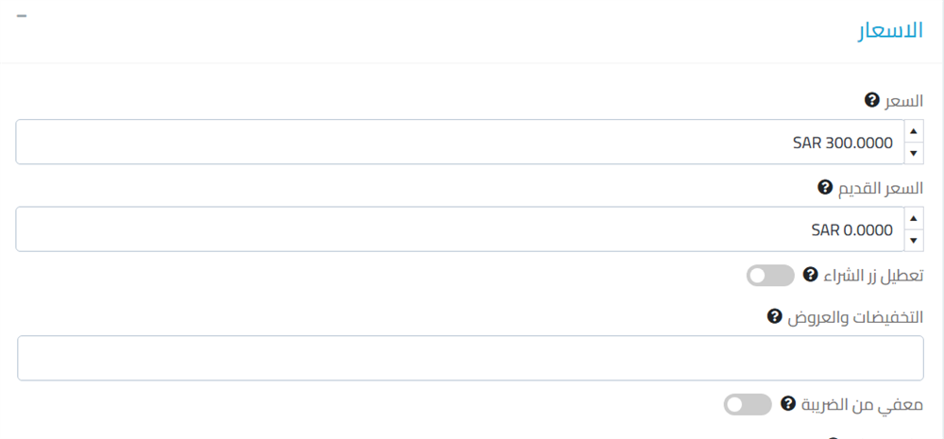Decrease السعر value with down arrow

[x=914, y=153]
